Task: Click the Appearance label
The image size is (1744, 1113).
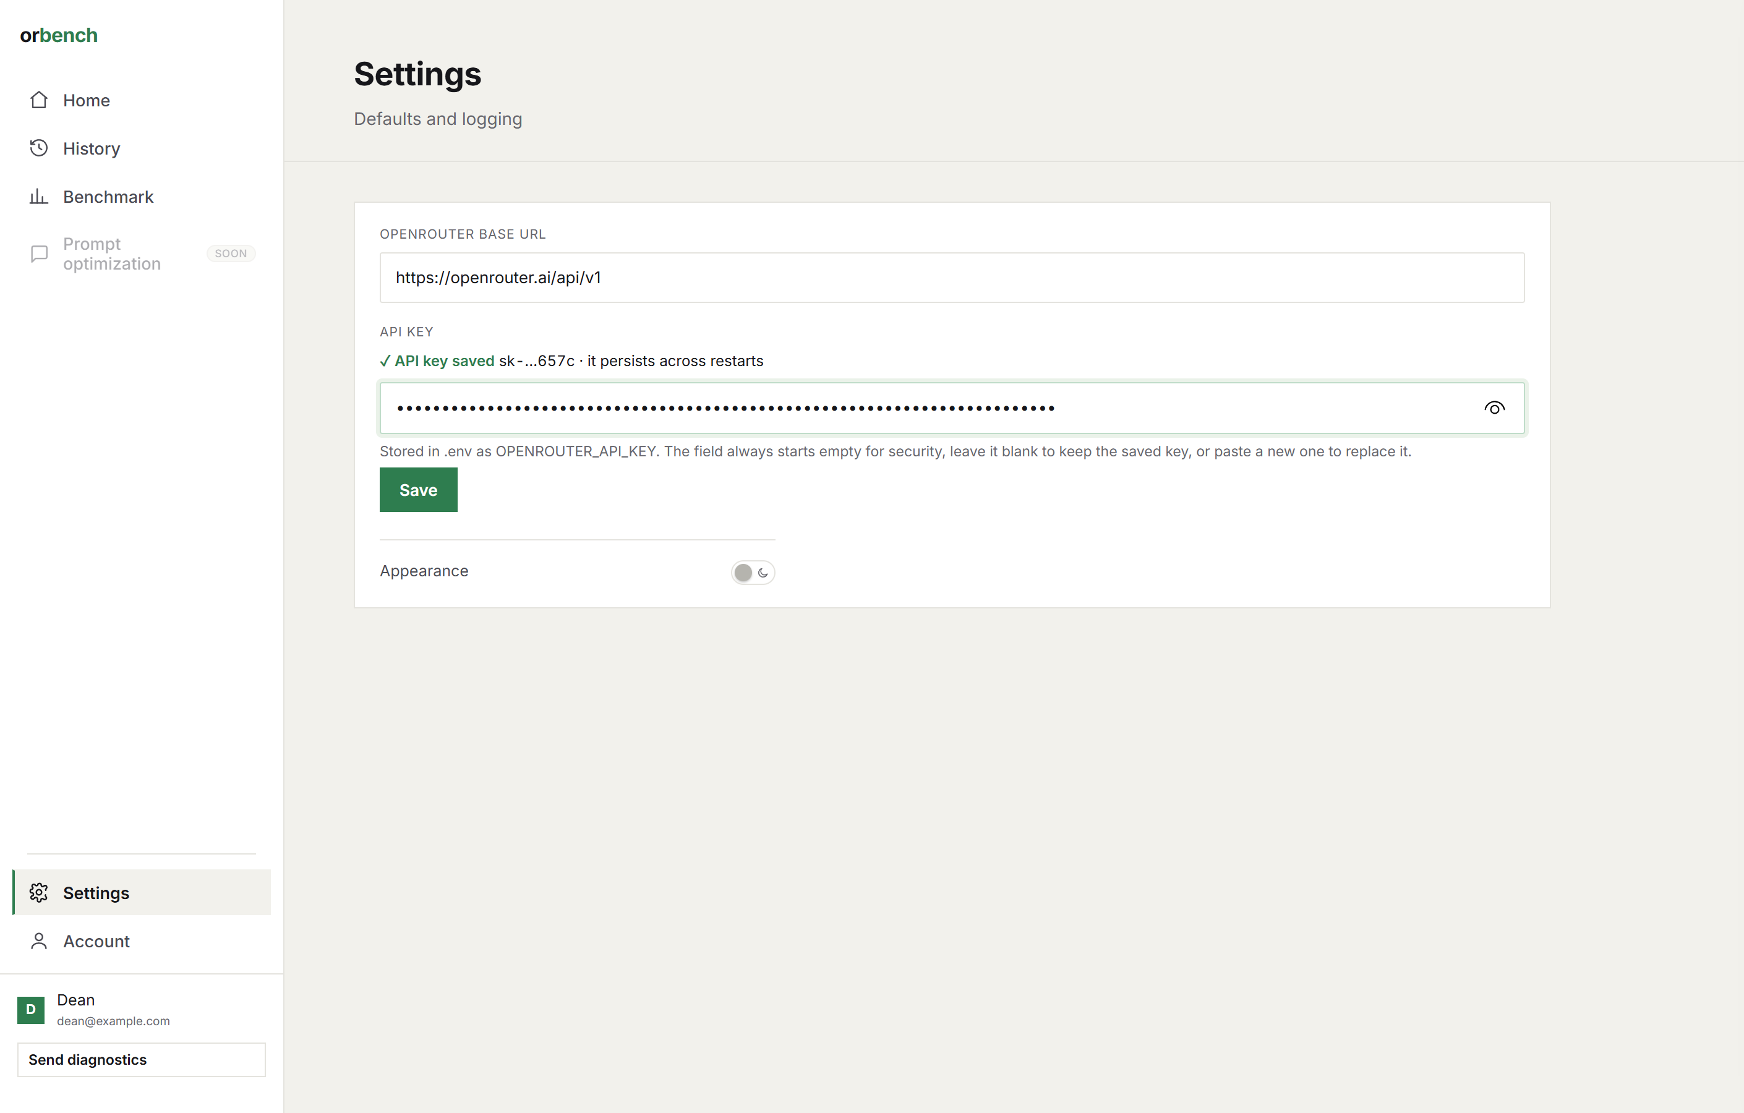Action: [424, 571]
